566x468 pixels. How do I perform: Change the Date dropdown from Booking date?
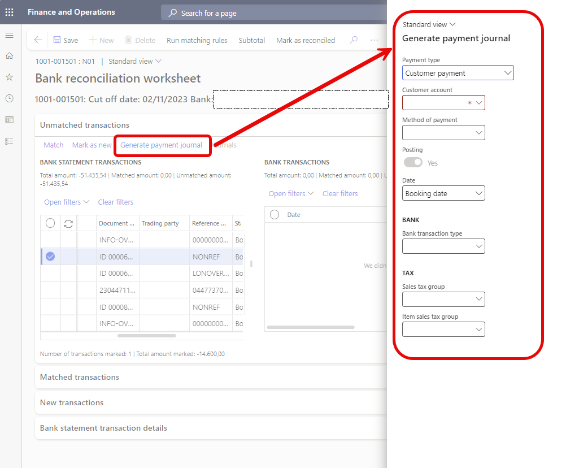click(x=443, y=193)
